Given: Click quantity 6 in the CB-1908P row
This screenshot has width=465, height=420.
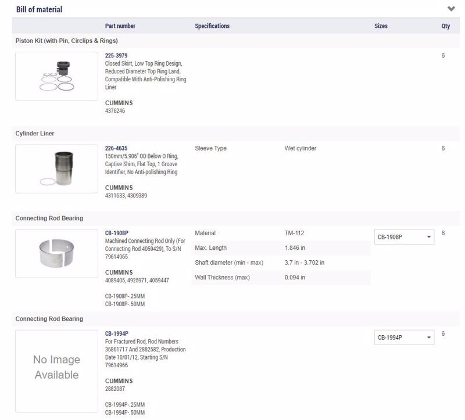Looking at the screenshot, I should [x=443, y=233].
